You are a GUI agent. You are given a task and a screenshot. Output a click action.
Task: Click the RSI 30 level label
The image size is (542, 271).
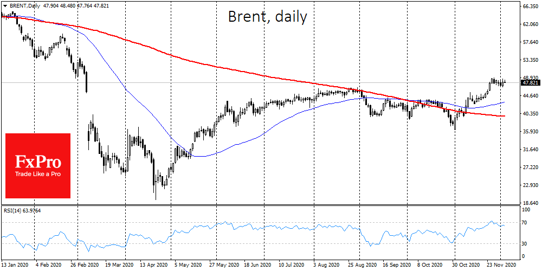[525, 244]
